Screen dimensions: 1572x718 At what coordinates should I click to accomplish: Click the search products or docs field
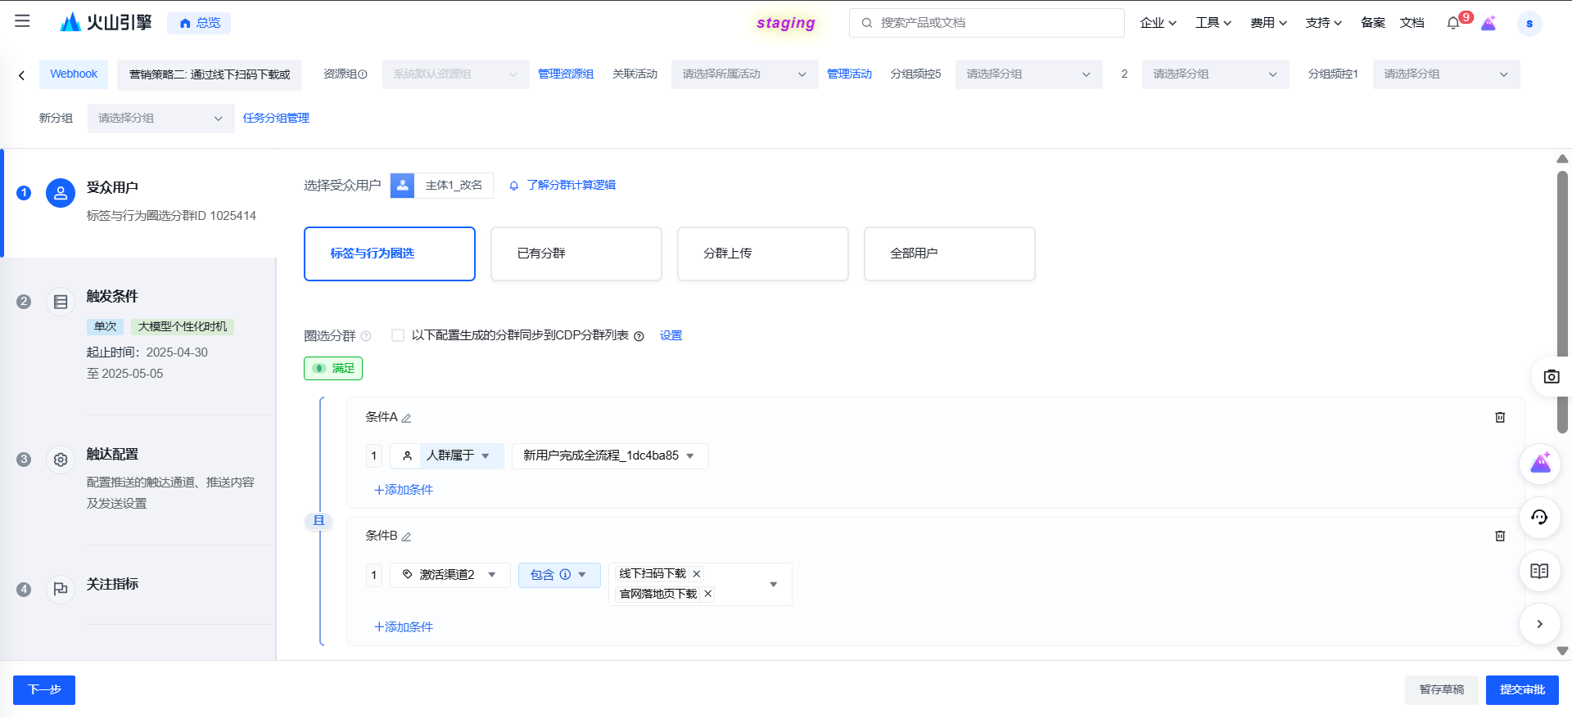987,23
